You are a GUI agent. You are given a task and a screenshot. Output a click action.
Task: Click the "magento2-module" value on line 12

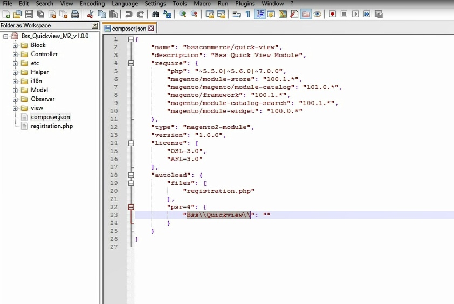[217, 127]
